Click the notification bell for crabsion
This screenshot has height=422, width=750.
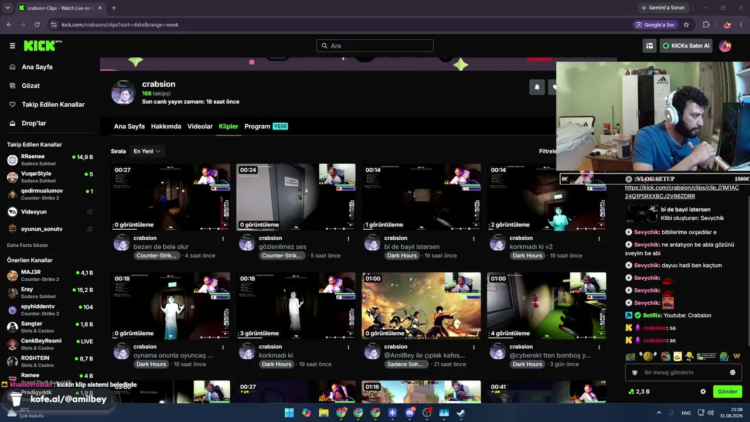pos(537,87)
